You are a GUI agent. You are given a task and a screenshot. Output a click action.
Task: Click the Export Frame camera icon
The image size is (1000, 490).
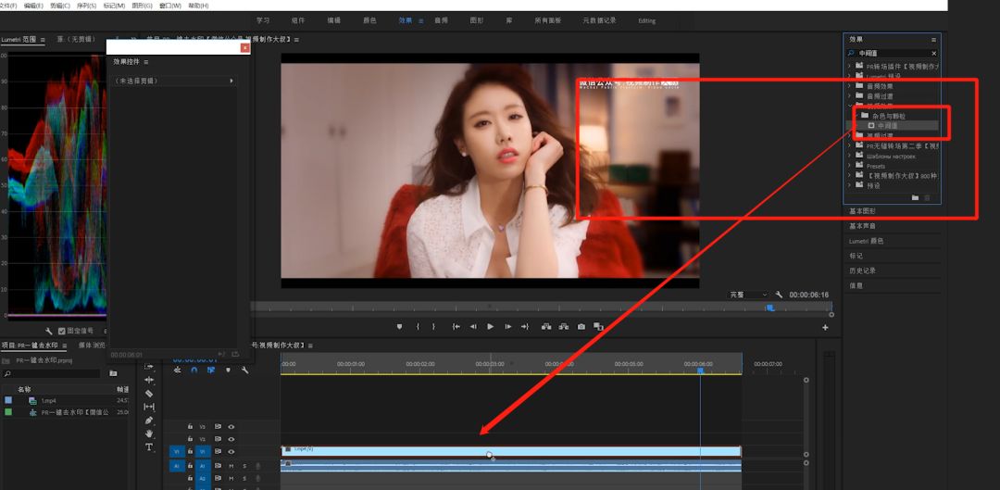[x=581, y=326]
